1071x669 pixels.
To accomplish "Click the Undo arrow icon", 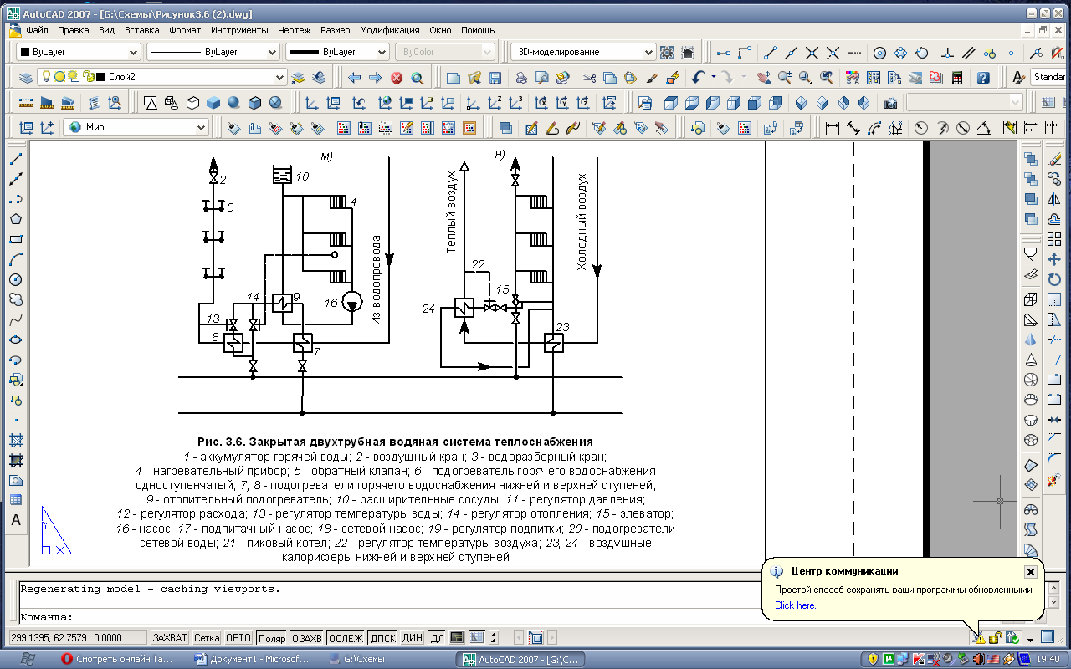I will [x=698, y=78].
